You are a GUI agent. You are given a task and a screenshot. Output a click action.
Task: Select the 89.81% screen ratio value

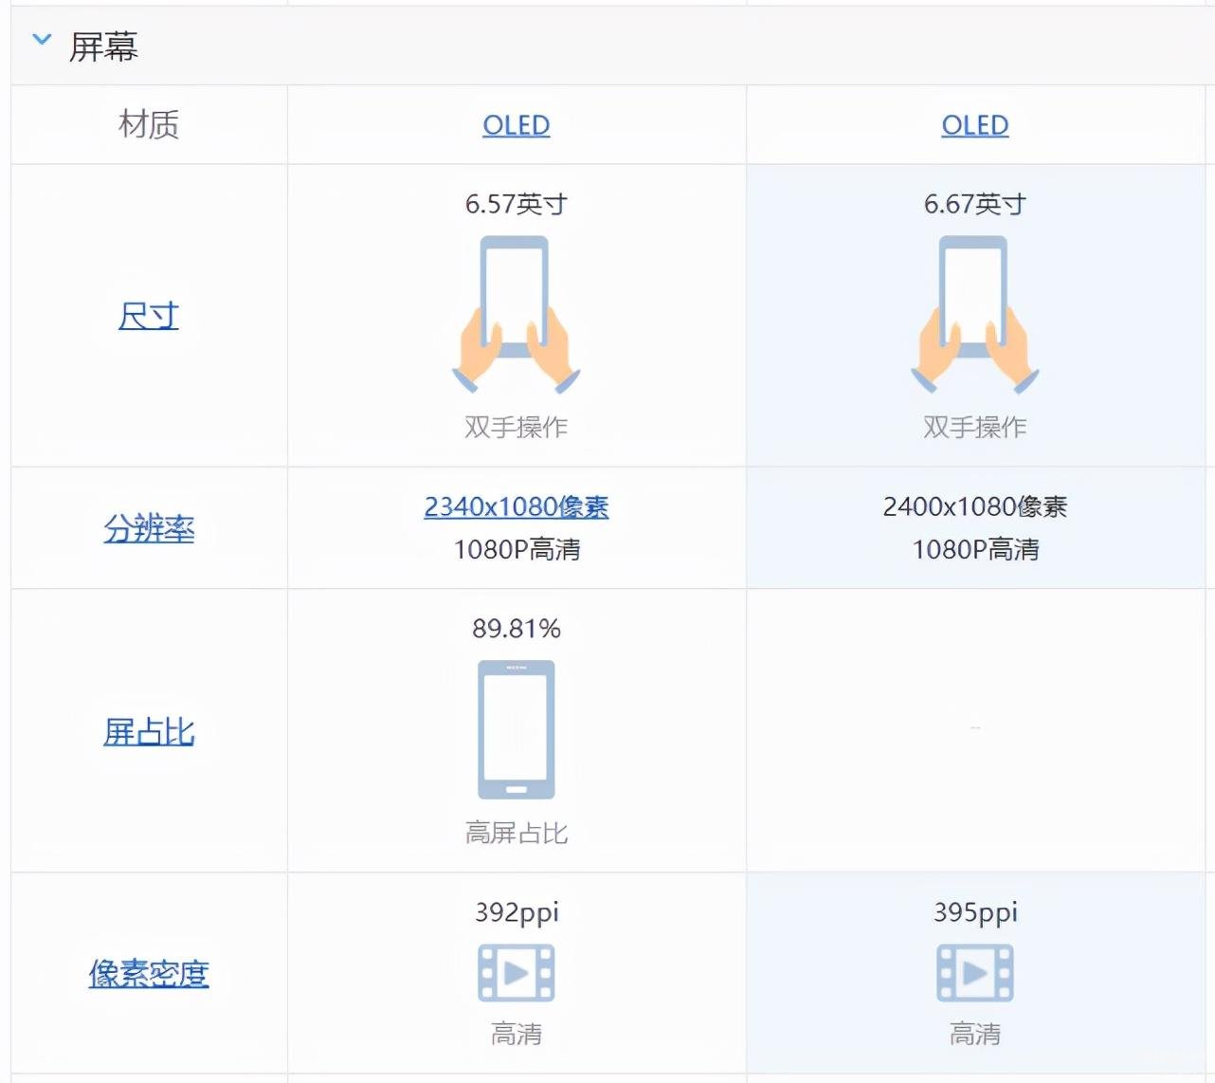pos(517,629)
